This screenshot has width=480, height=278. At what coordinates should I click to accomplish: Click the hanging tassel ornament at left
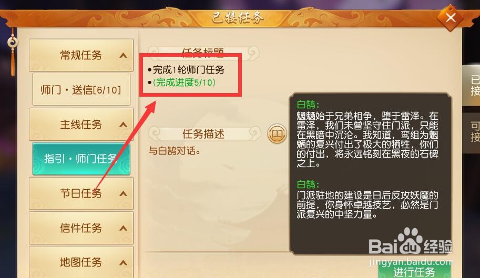[x=13, y=53]
